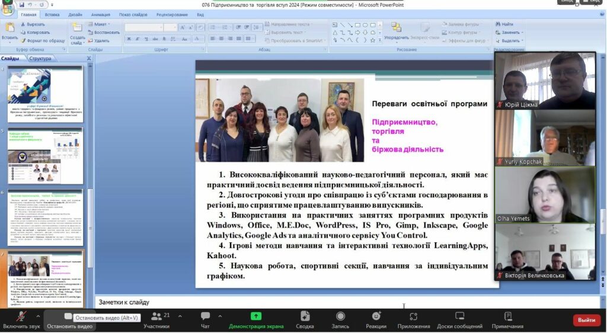Open the Реакции reactions icon
Image resolution: width=607 pixels, height=333 pixels.
coord(376,319)
